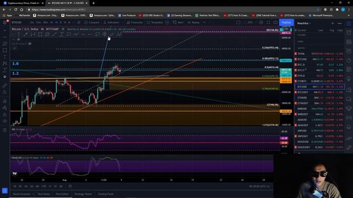This screenshot has width=353, height=198.
Task: Take a chart snapshot with camera icon
Action: pos(276,23)
